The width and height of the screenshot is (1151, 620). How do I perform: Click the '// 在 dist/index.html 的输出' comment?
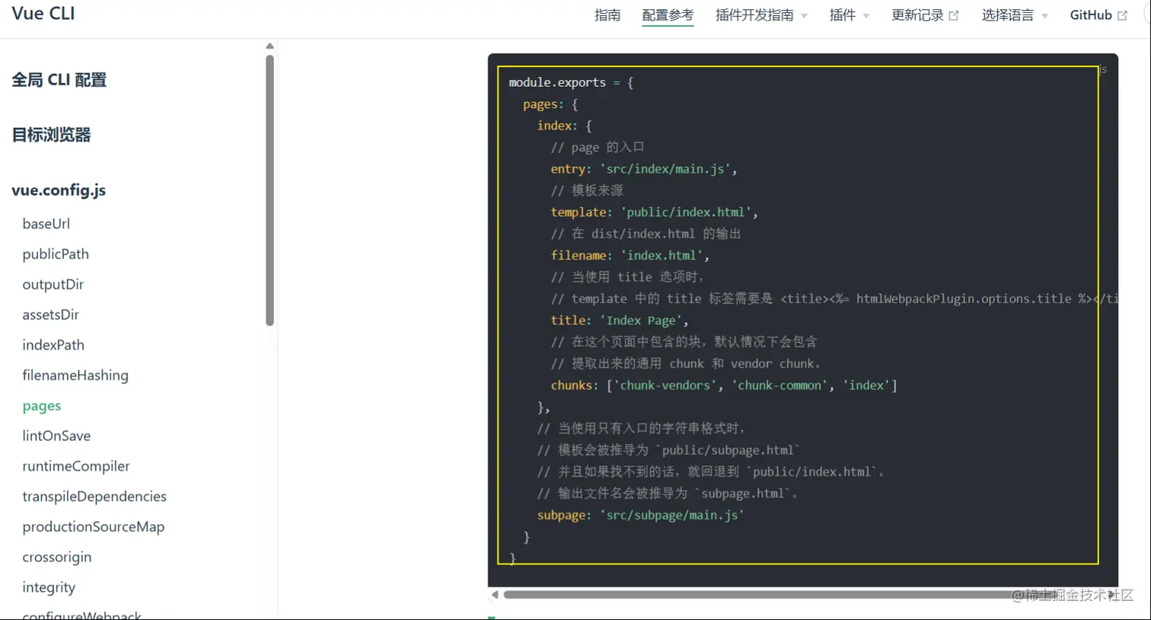(x=646, y=234)
